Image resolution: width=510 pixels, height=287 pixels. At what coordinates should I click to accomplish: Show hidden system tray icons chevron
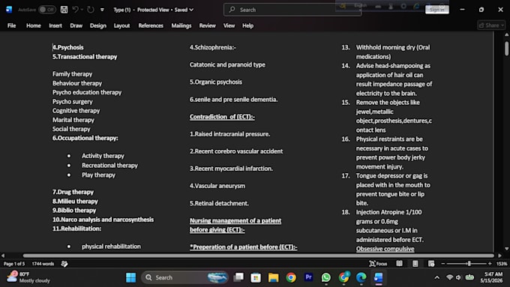click(436, 277)
